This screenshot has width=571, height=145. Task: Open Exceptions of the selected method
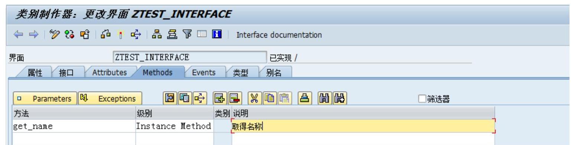click(x=110, y=99)
